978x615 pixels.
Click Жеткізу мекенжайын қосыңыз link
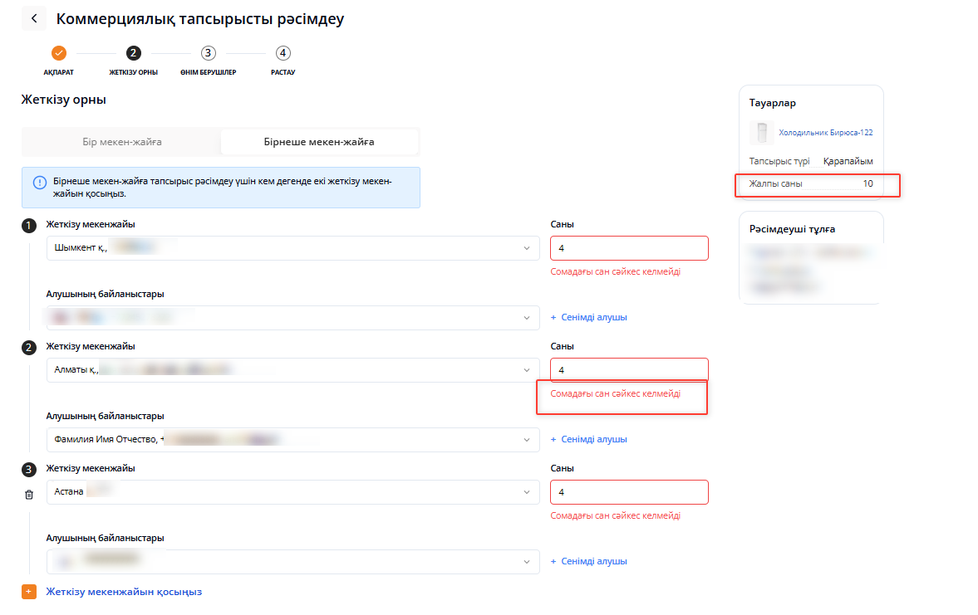tap(124, 592)
